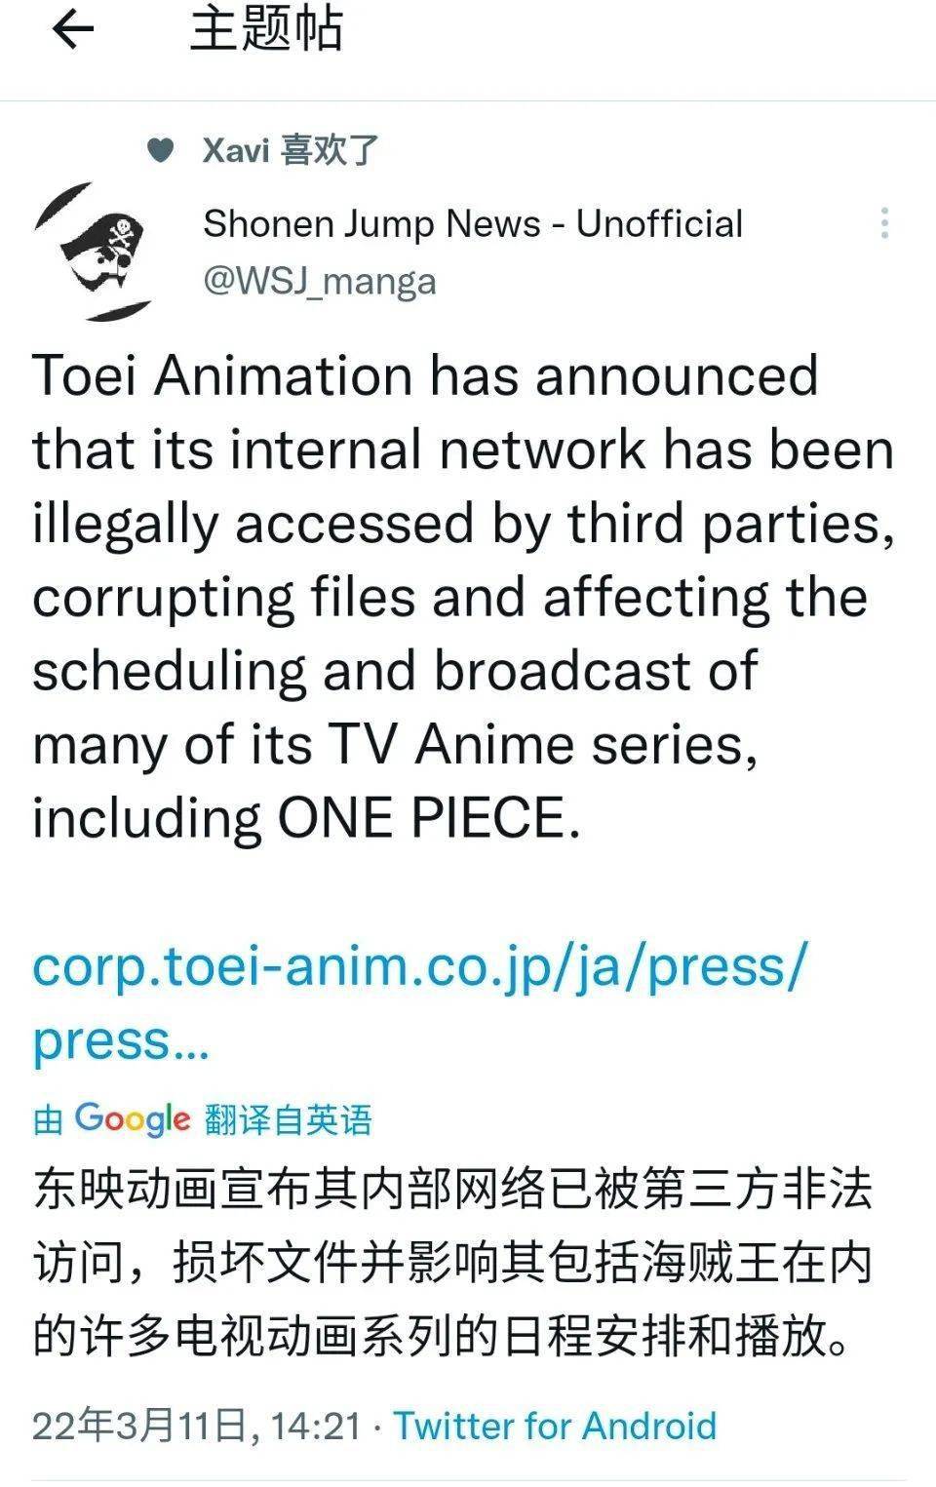Click the 22年3月11日, 14:21 timestamp
Image resolution: width=936 pixels, height=1487 pixels.
click(x=197, y=1427)
